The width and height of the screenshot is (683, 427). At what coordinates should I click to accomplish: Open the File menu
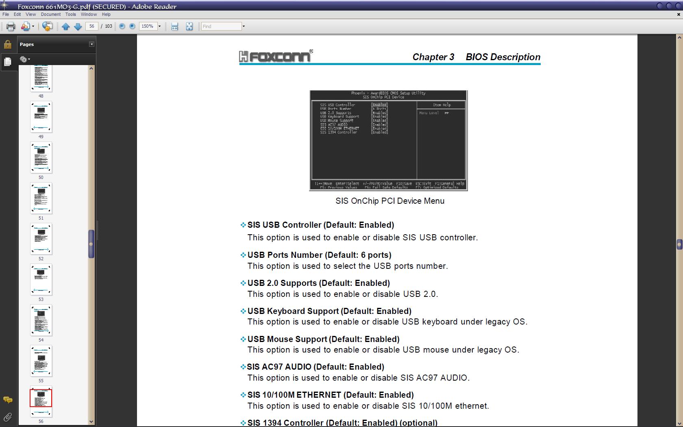pyautogui.click(x=6, y=14)
